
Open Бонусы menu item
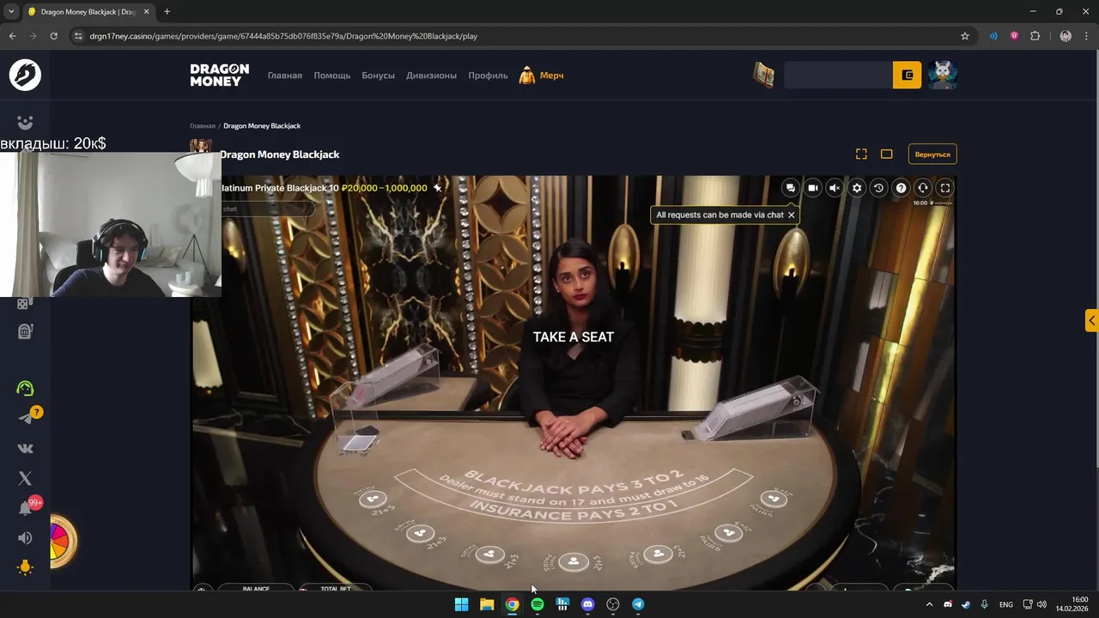click(379, 76)
